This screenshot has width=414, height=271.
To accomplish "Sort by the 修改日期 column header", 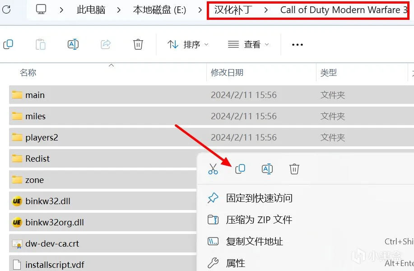I will (x=227, y=72).
